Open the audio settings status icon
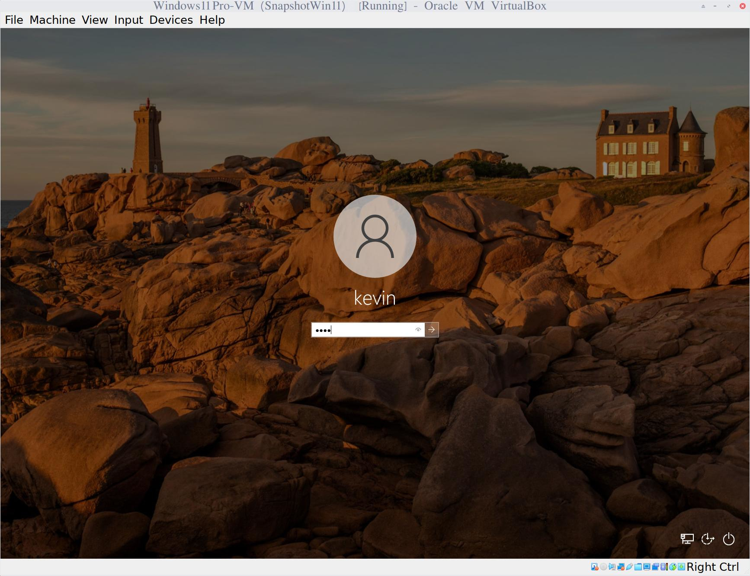The height and width of the screenshot is (576, 750). click(612, 567)
